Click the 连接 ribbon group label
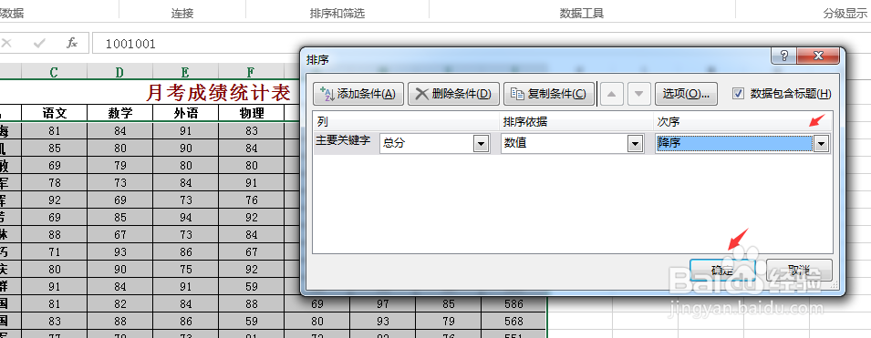The height and width of the screenshot is (338, 871). [x=182, y=14]
